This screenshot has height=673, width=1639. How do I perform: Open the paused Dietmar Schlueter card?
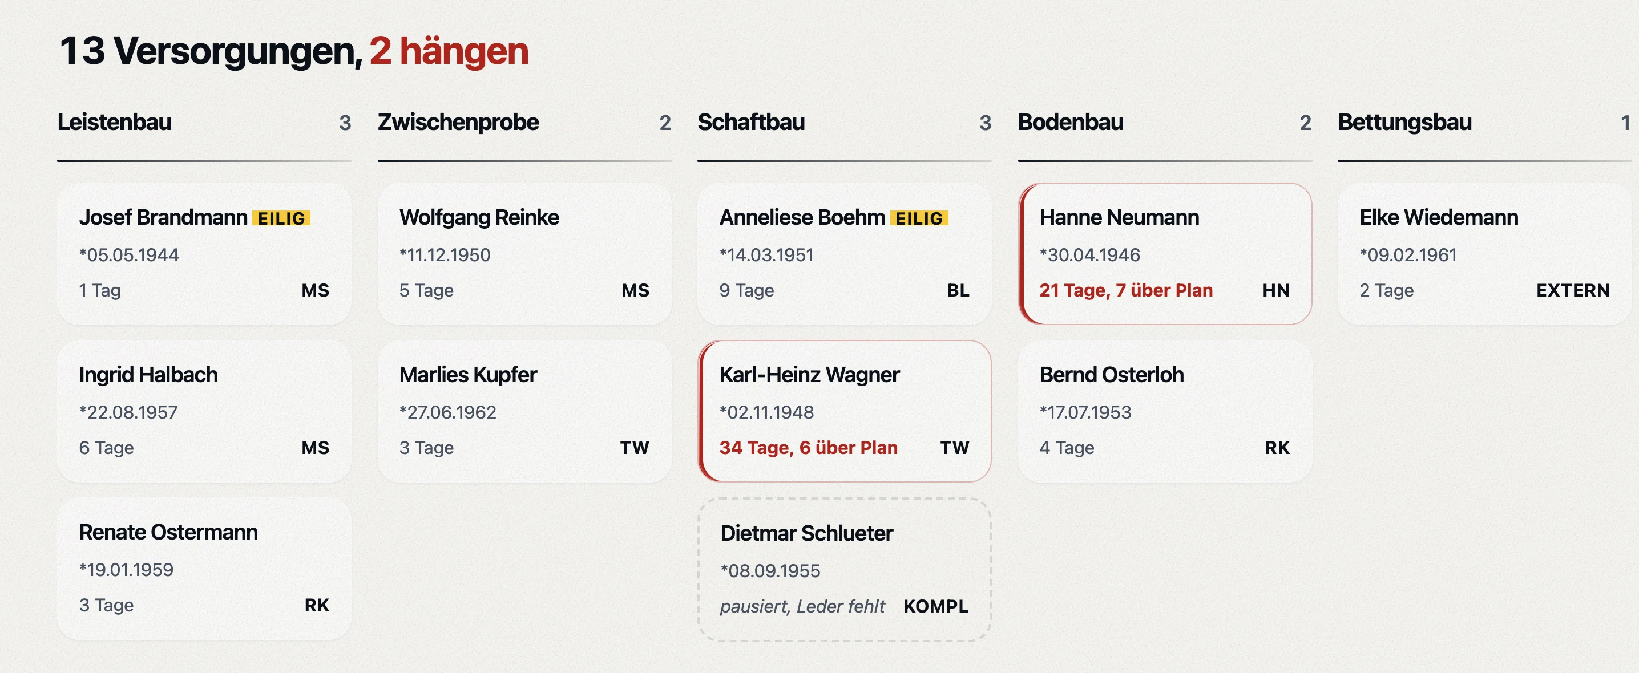click(844, 569)
